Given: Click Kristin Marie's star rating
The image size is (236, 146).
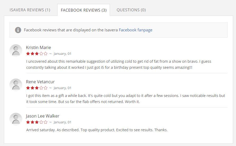Looking at the screenshot, I should click(37, 53).
